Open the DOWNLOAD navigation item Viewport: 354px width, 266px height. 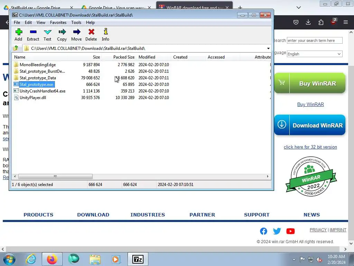(x=93, y=215)
